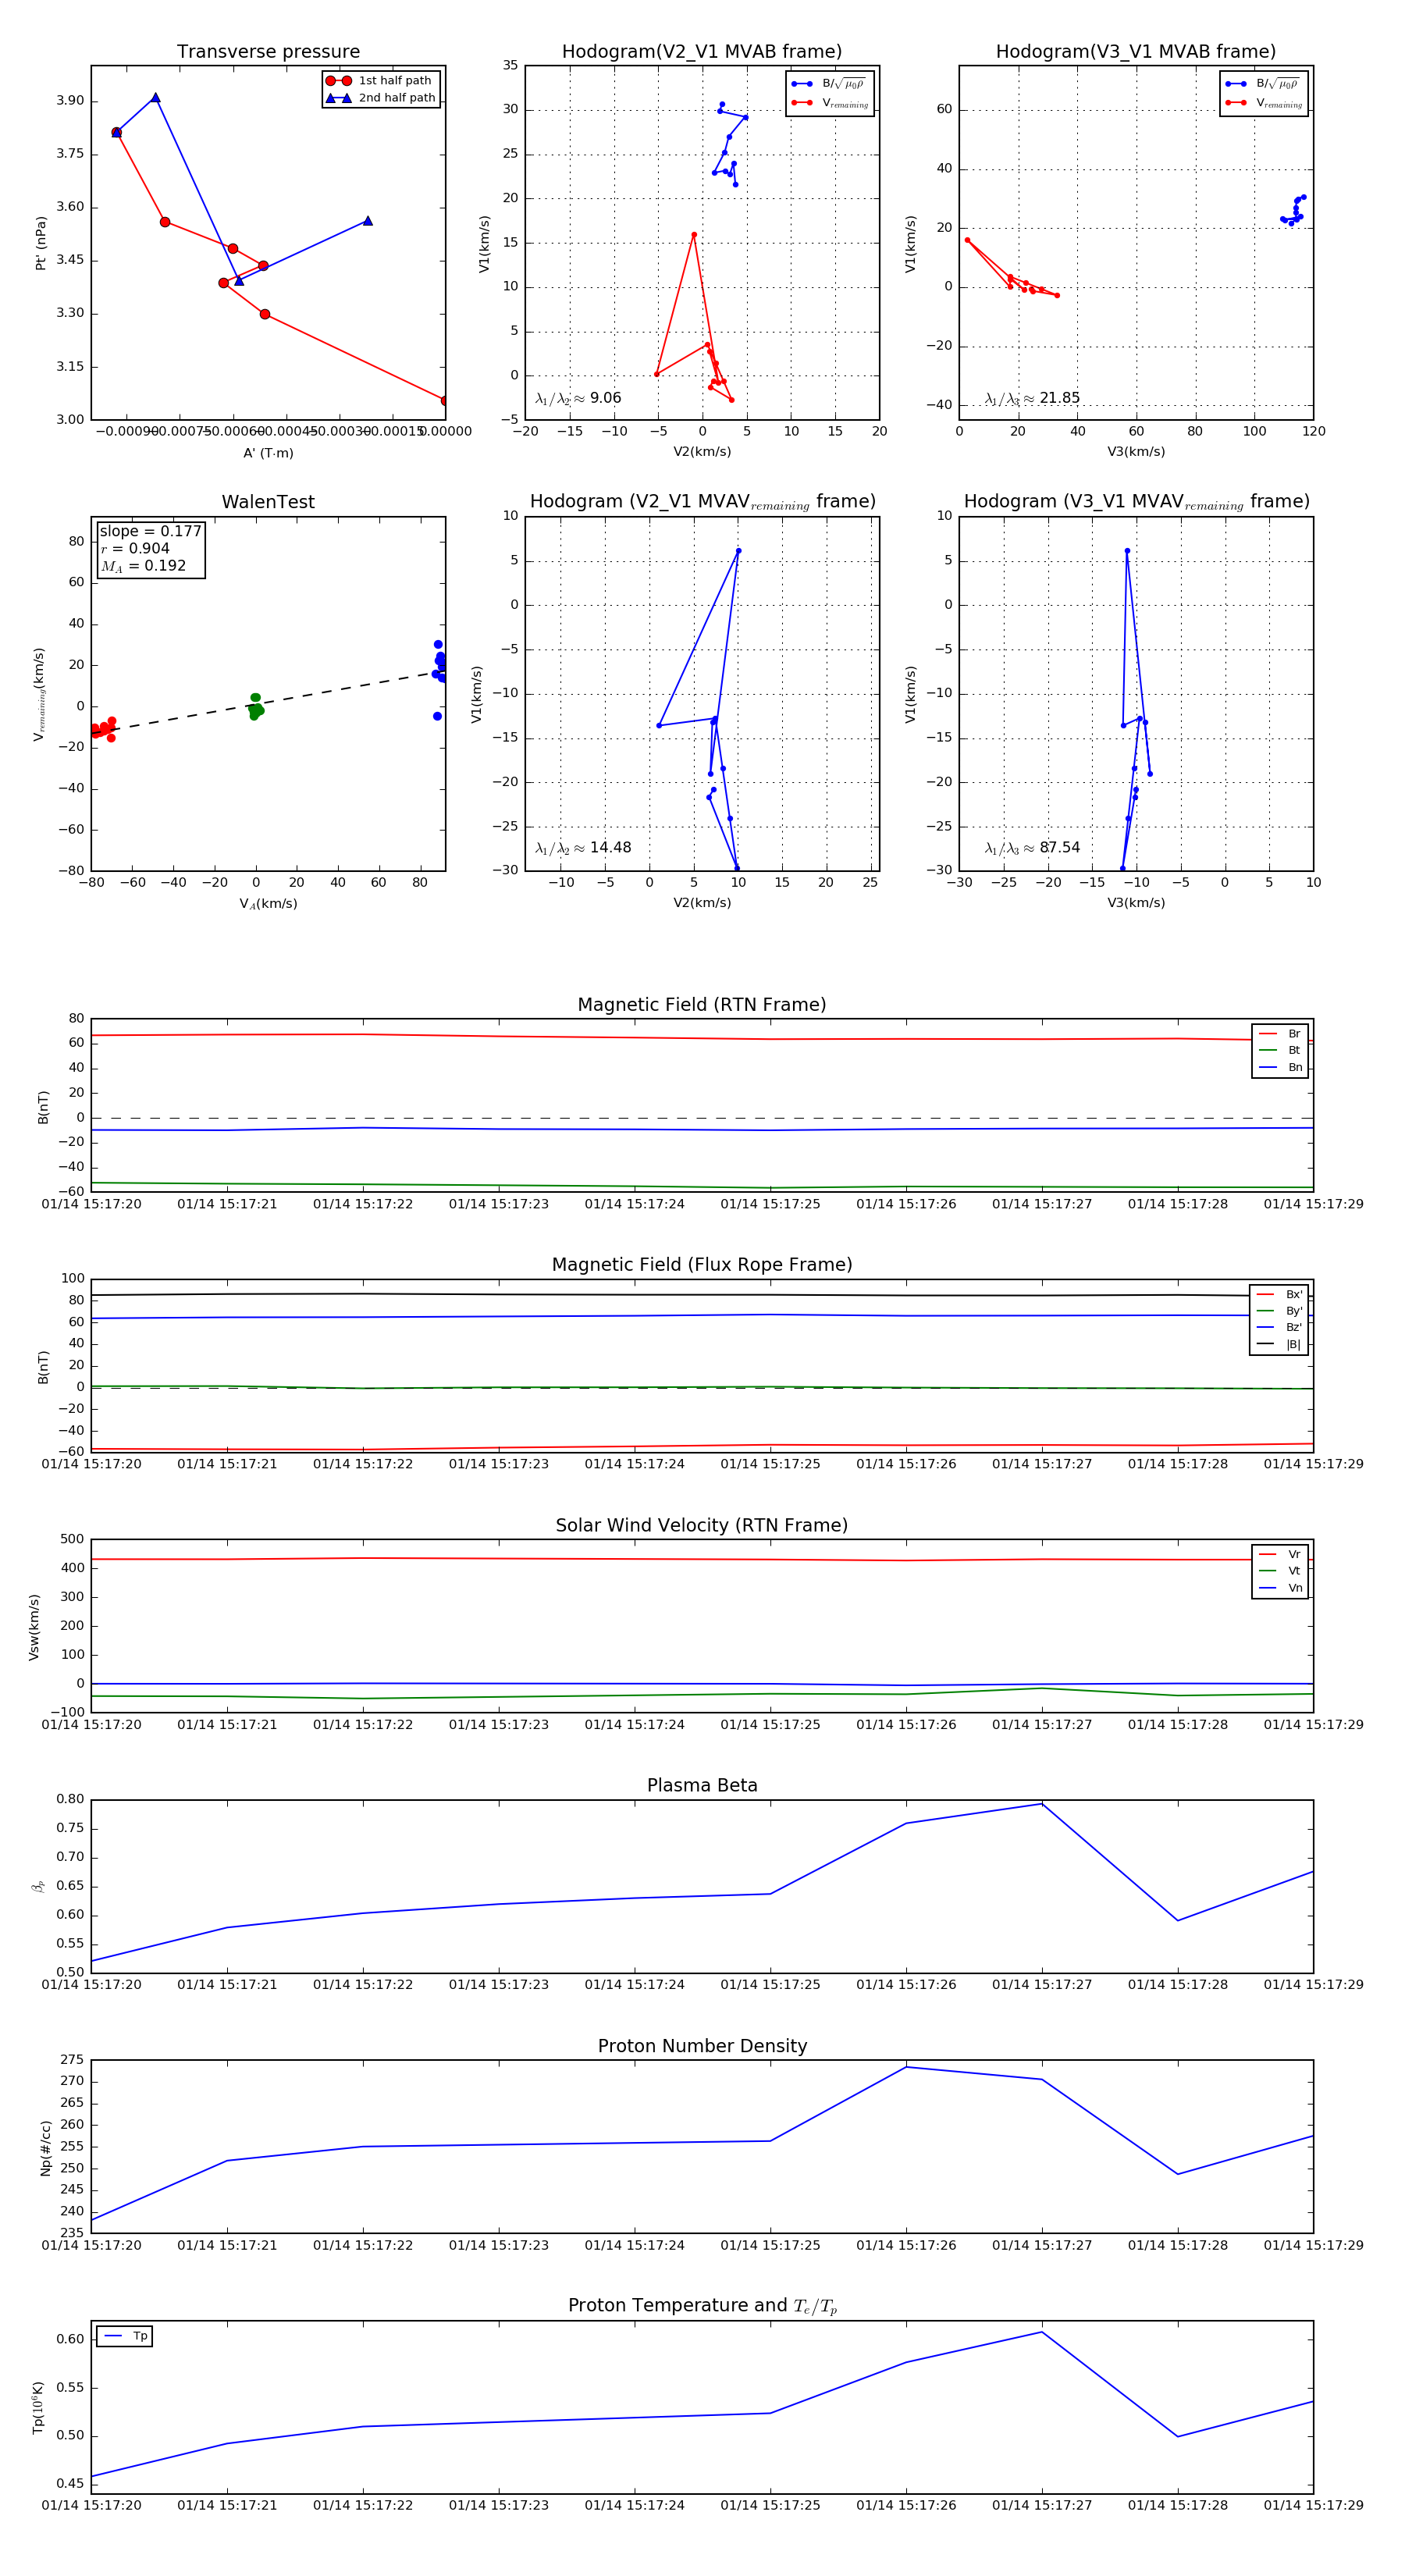Click the Proton Temperature peak at 15:17:27

tap(1042, 2332)
